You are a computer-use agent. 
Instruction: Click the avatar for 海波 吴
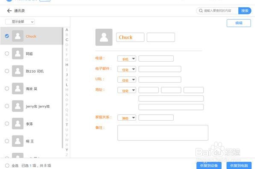[18, 89]
